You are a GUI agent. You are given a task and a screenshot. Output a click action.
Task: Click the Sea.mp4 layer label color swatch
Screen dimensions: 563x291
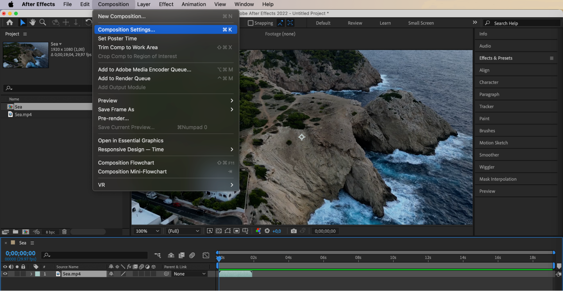pyautogui.click(x=37, y=274)
